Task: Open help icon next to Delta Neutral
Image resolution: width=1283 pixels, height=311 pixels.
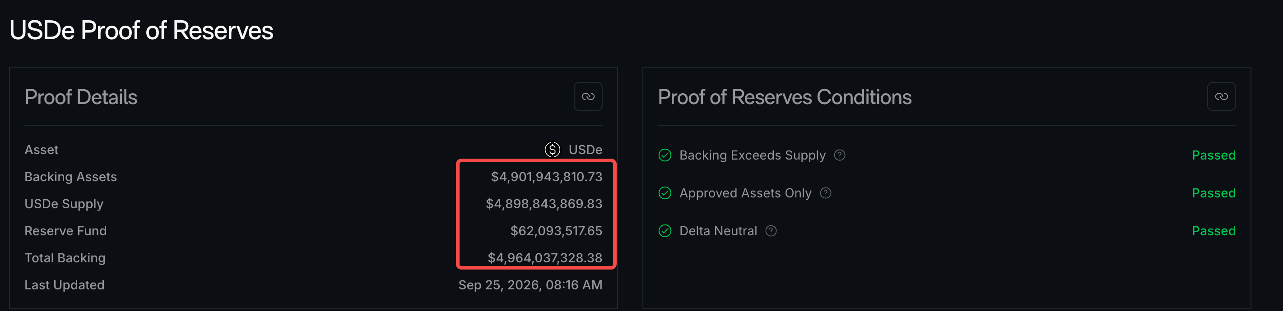Action: [771, 231]
